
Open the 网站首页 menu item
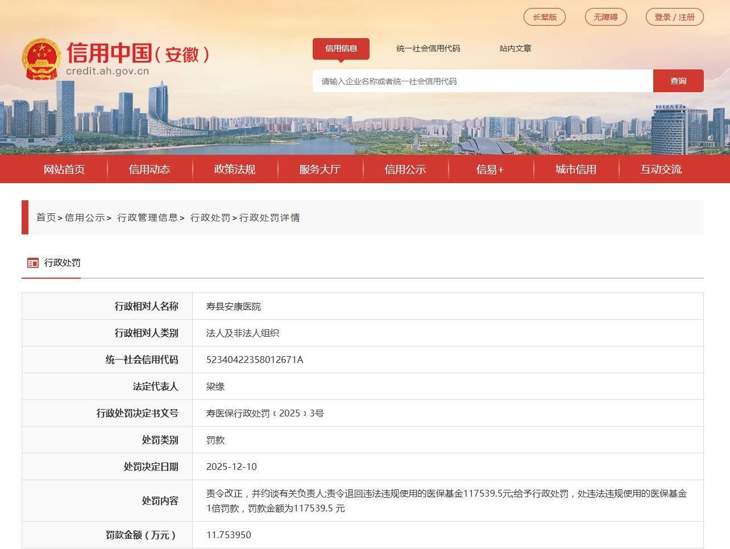(64, 169)
